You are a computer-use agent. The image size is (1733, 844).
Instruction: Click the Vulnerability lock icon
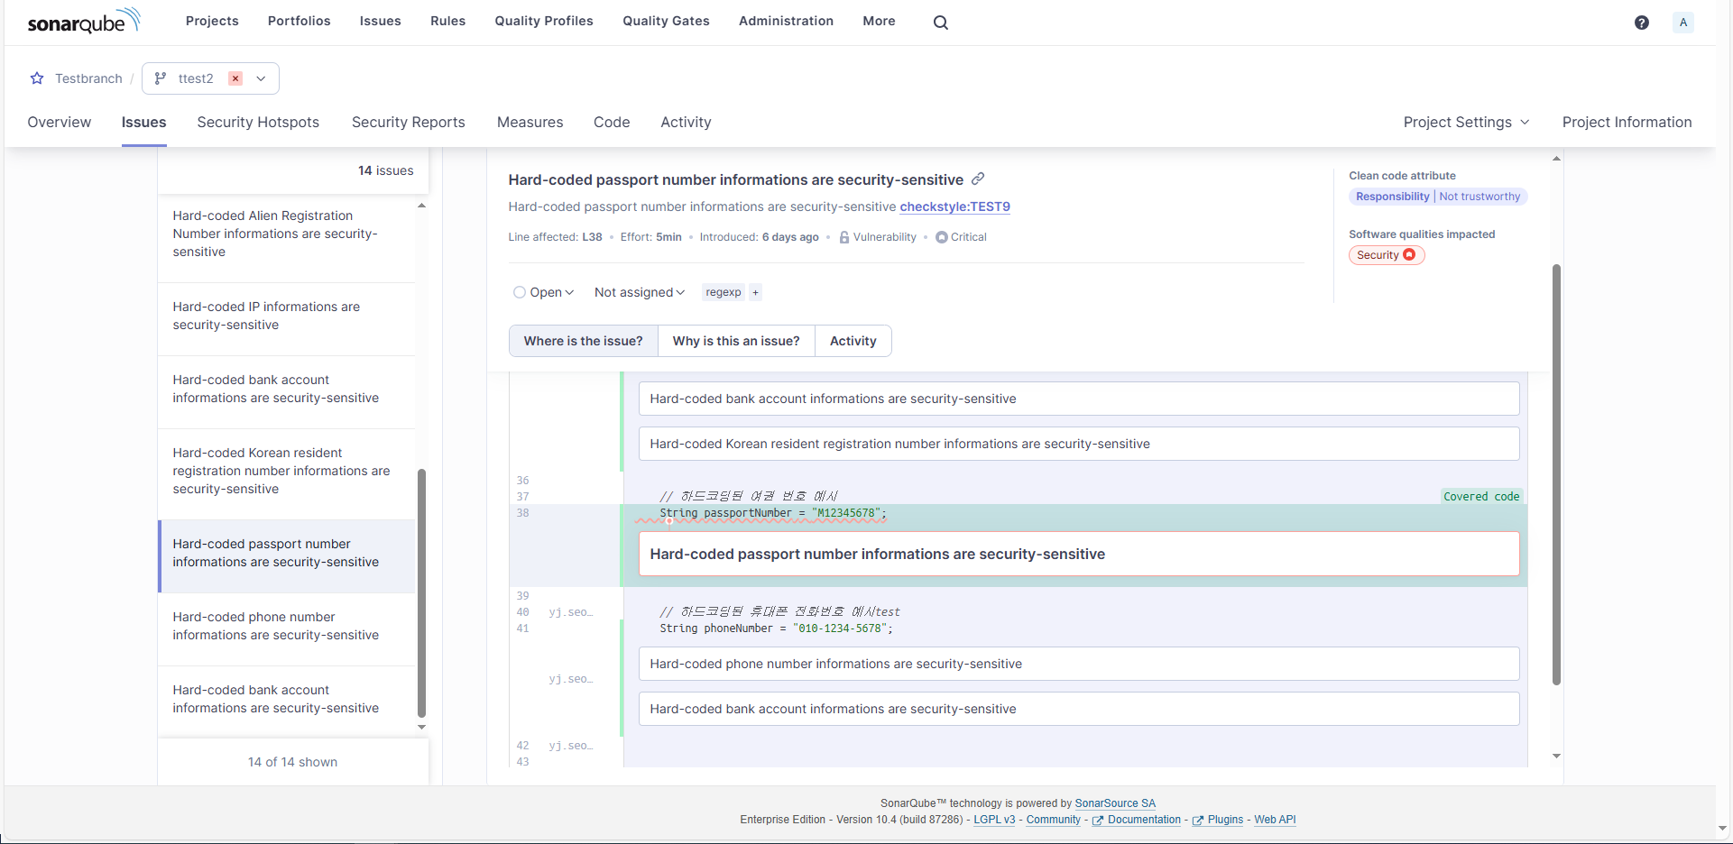pyautogui.click(x=844, y=237)
